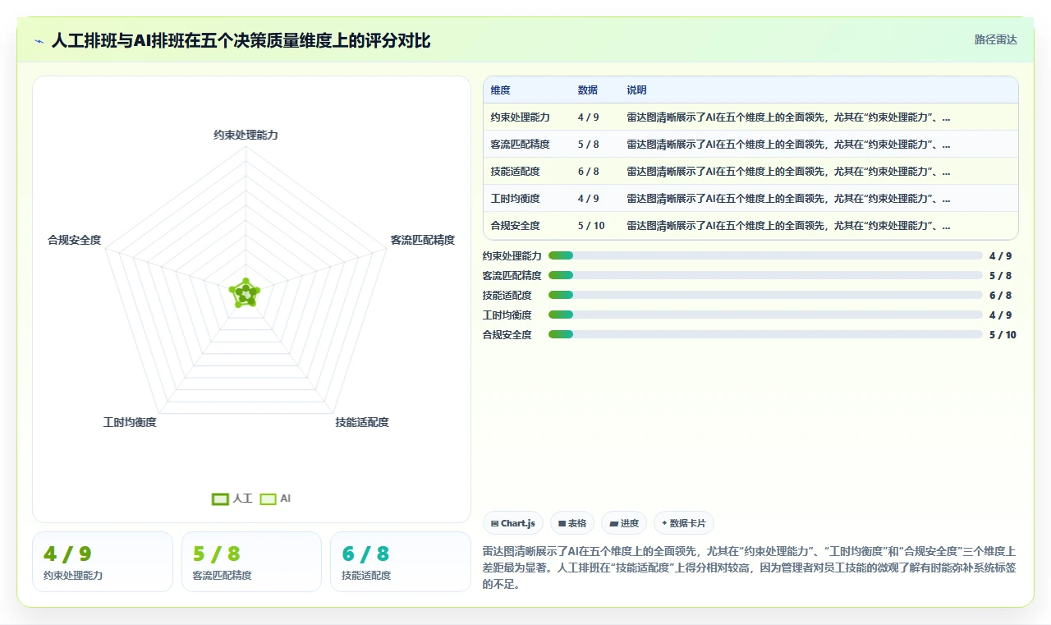
Task: Select table cell 技能适配度
Action: coord(516,172)
